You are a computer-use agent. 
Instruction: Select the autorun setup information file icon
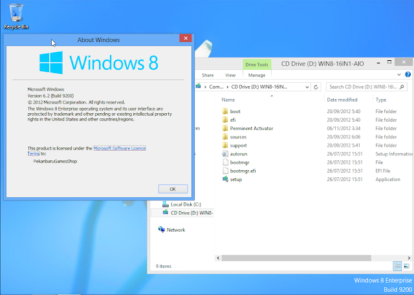(x=225, y=154)
